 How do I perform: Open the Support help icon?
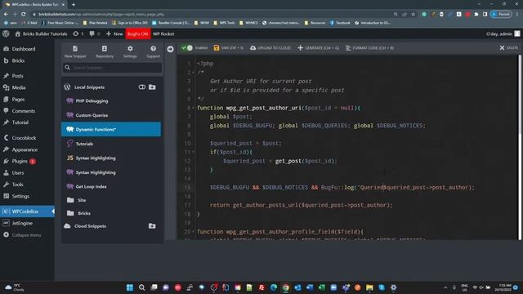[x=153, y=51]
